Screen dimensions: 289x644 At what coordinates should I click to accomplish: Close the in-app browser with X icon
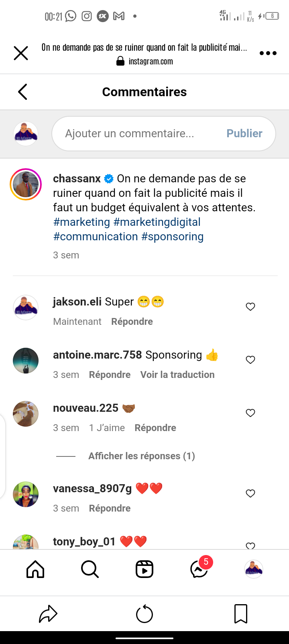[21, 53]
